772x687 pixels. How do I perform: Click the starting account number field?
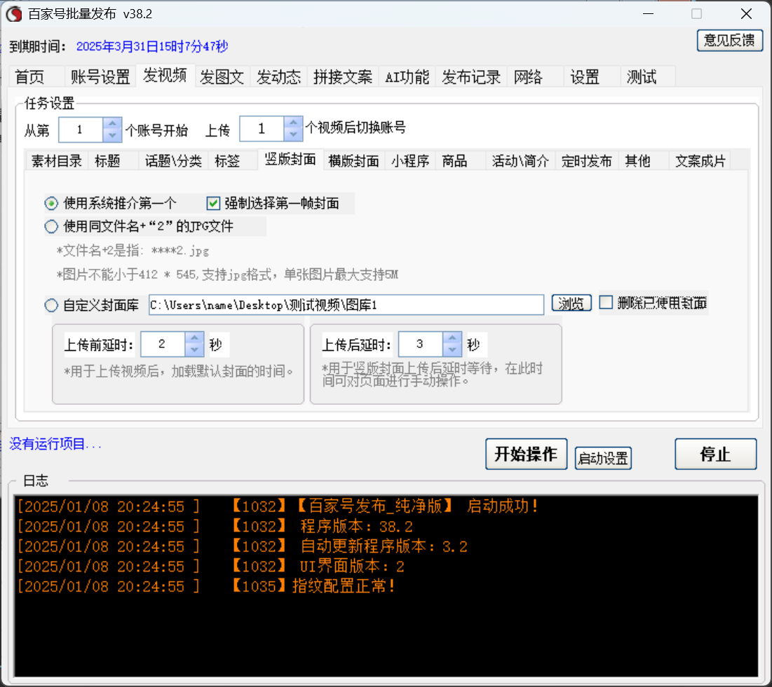(x=81, y=130)
